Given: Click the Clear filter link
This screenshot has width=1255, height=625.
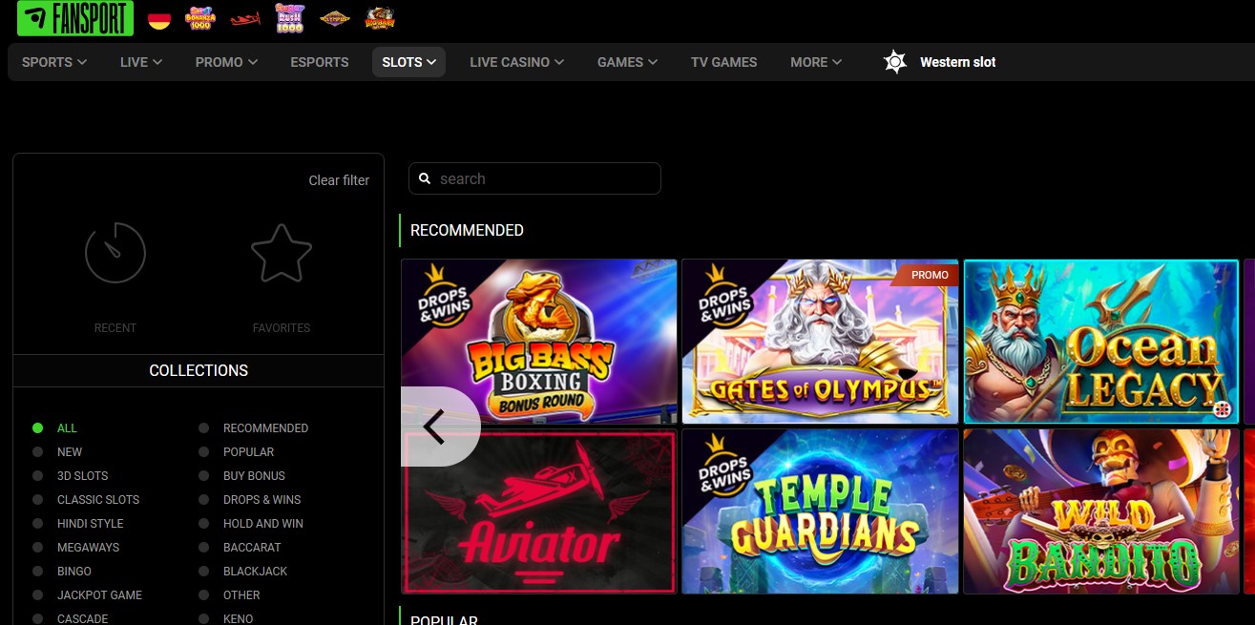Looking at the screenshot, I should (x=339, y=180).
